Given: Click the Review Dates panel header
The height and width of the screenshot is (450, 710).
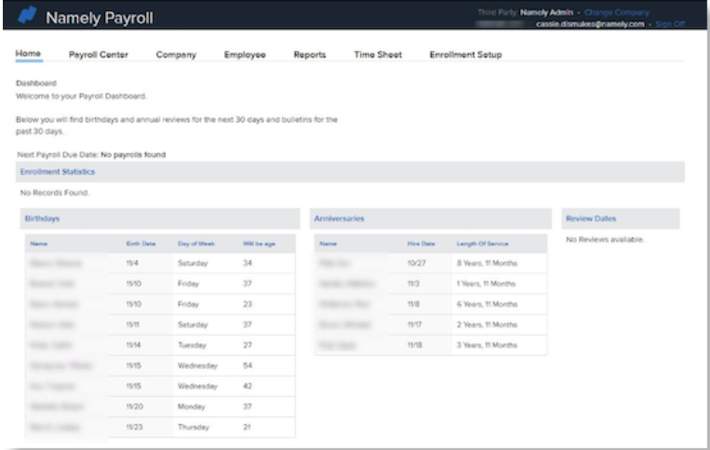Looking at the screenshot, I should (591, 218).
